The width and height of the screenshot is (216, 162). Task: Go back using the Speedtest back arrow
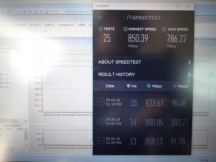point(100,17)
